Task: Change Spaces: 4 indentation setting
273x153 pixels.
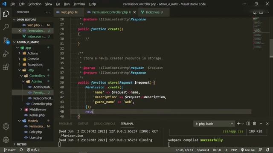Action: tap(203, 150)
